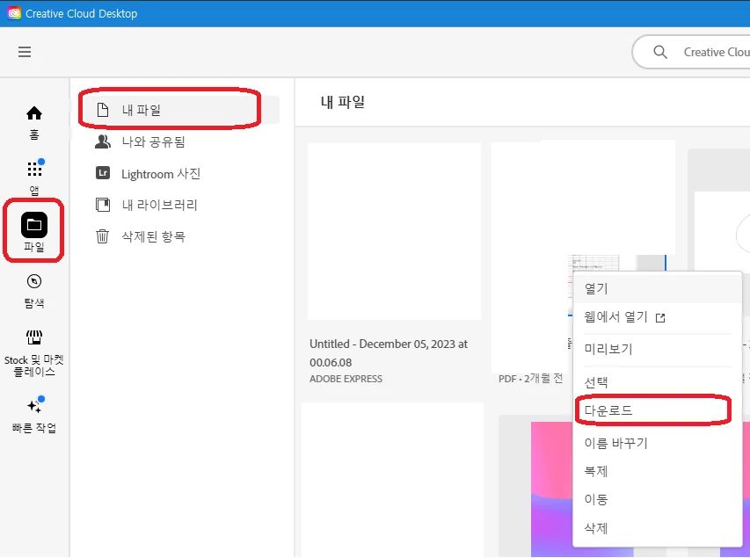This screenshot has width=750, height=558.
Task: Click the 'Untitled - December 05, 2023' file name
Action: (x=389, y=353)
